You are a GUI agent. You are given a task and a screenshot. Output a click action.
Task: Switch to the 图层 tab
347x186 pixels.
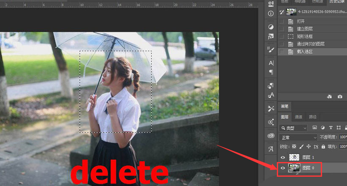click(284, 117)
